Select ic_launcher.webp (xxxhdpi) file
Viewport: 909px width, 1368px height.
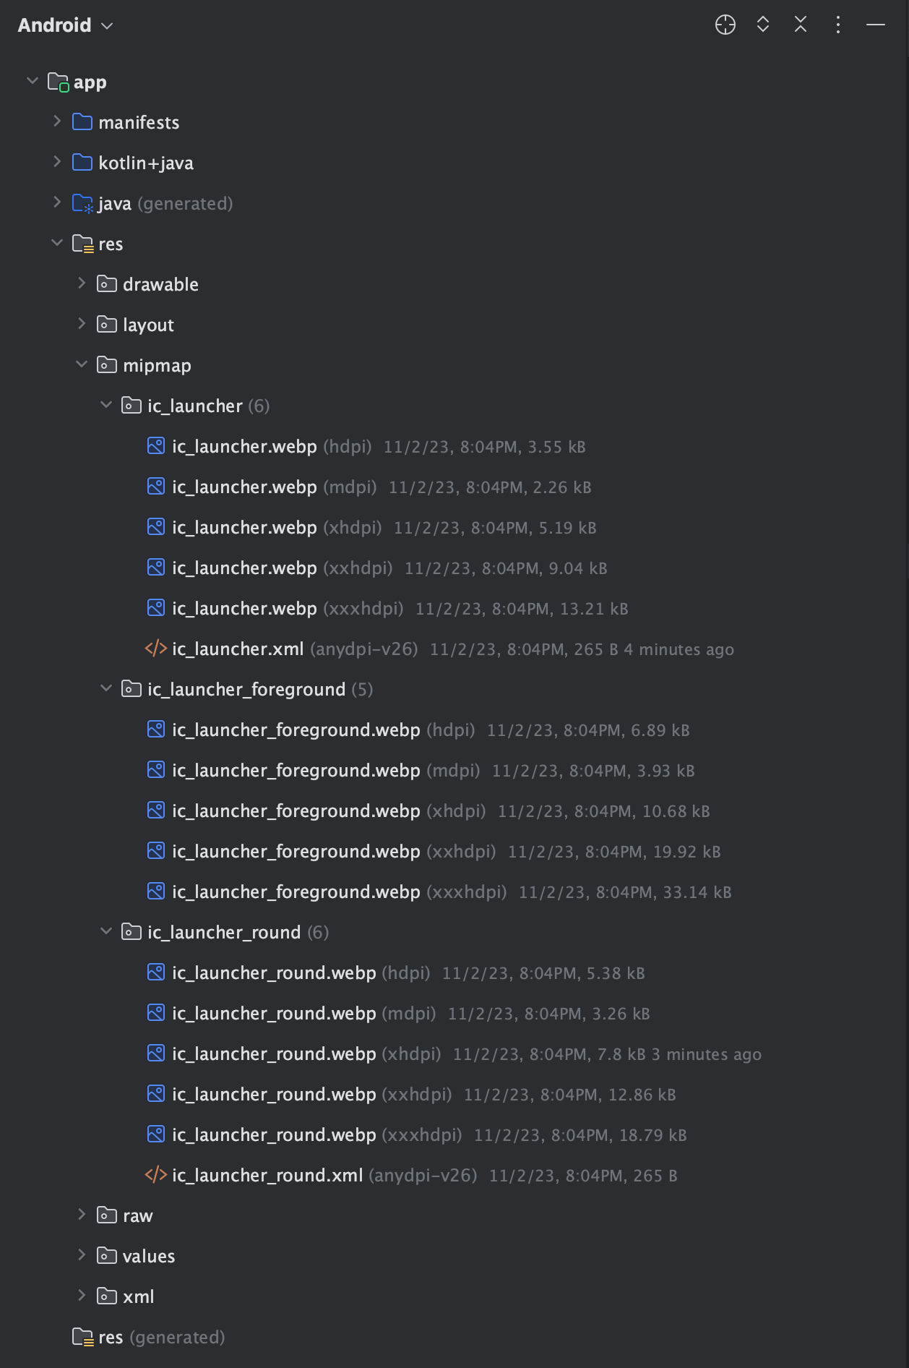pos(388,609)
